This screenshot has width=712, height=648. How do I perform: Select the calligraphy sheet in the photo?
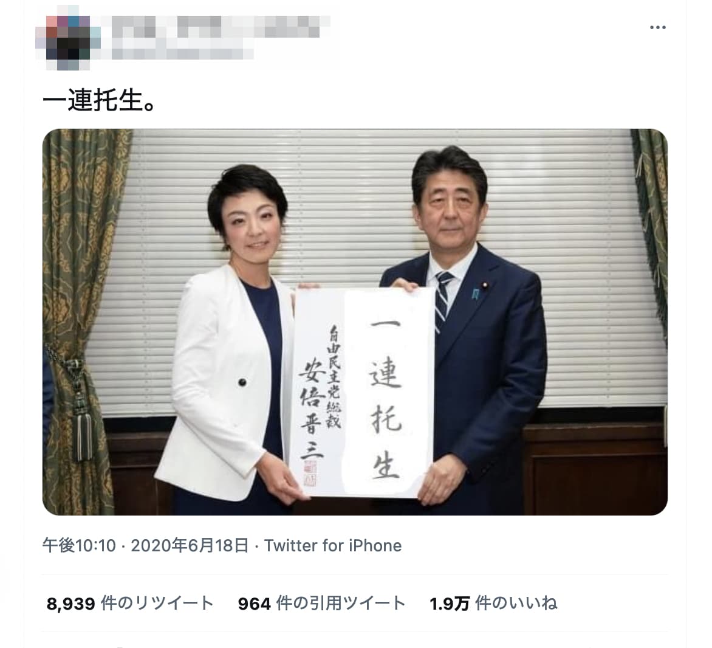coord(362,392)
